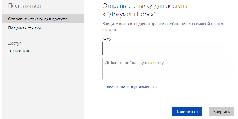Send the invitation using the 'Поделиться' button
This screenshot has height=119, width=238.
click(x=187, y=112)
